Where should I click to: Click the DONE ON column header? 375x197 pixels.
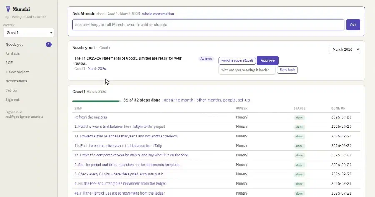[338, 108]
